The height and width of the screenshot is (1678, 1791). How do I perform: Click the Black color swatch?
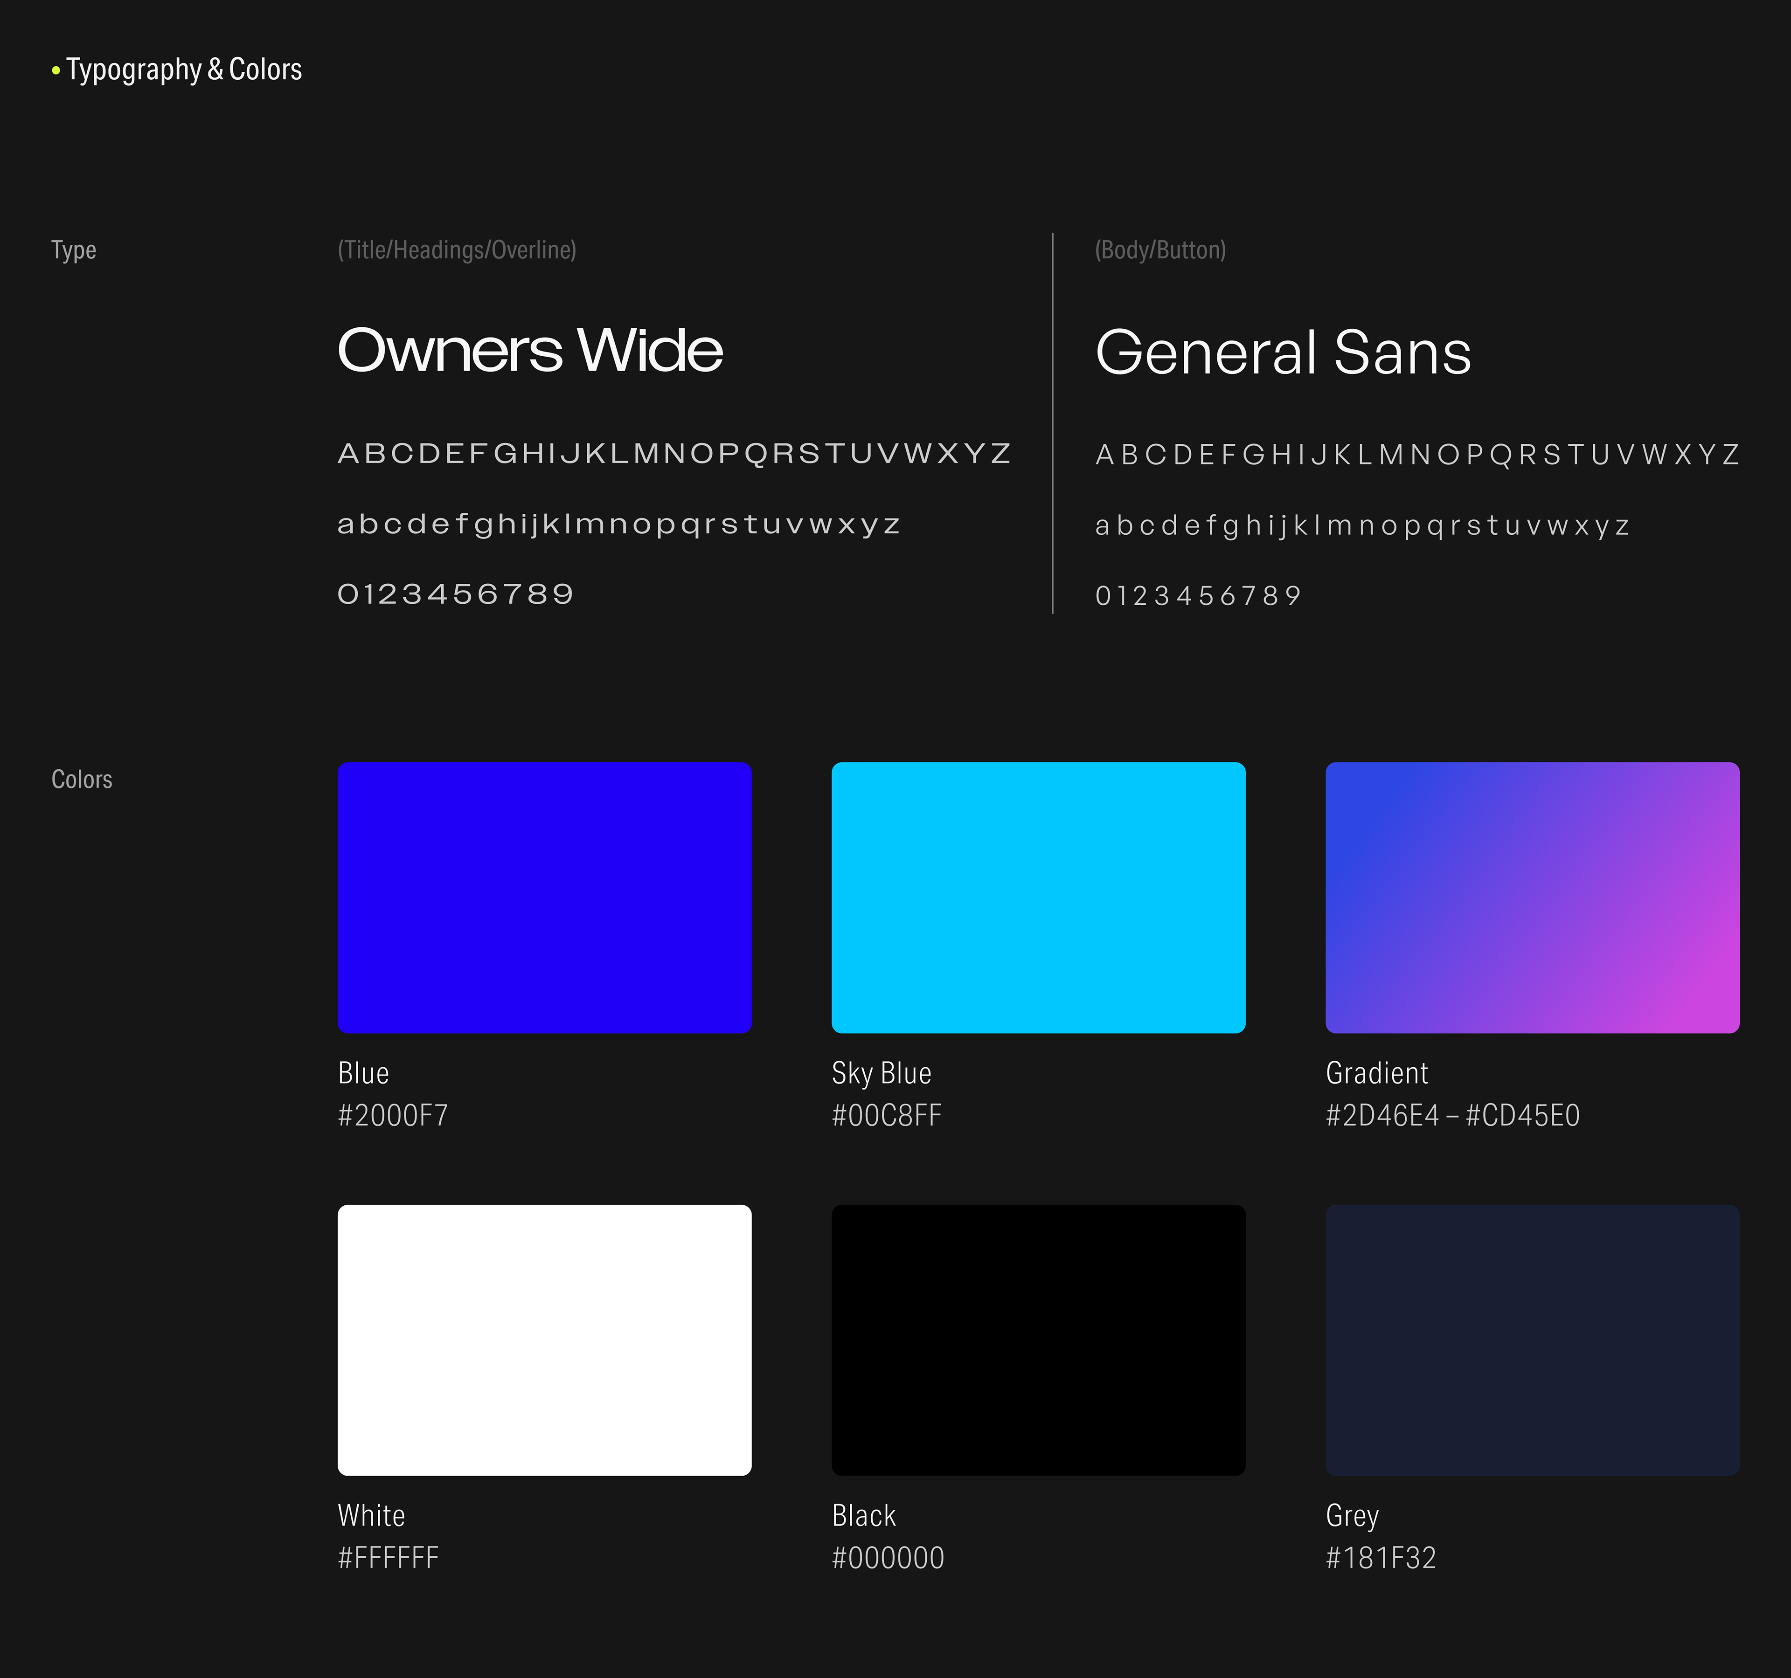pos(1038,1340)
